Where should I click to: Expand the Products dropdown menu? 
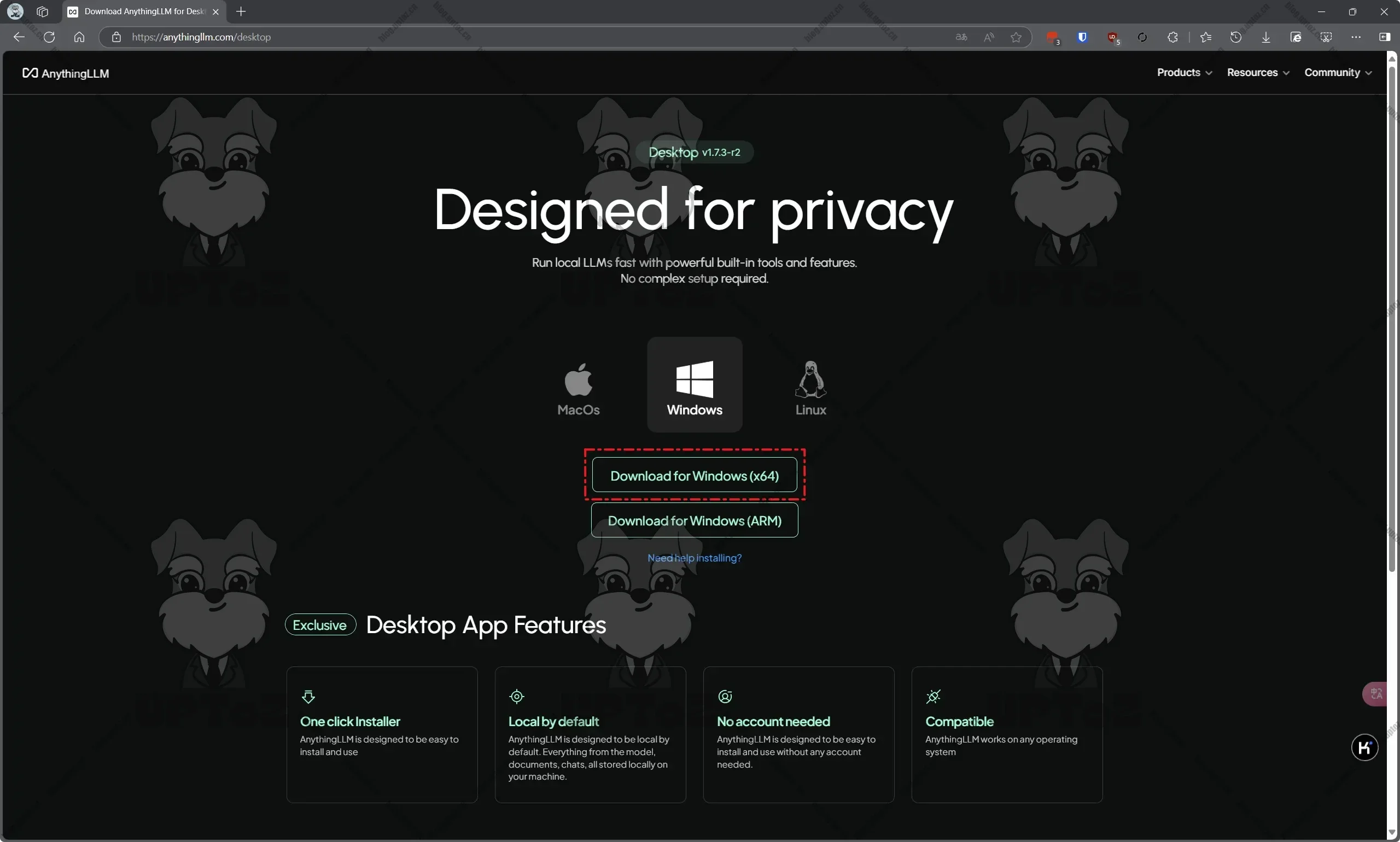pos(1185,73)
